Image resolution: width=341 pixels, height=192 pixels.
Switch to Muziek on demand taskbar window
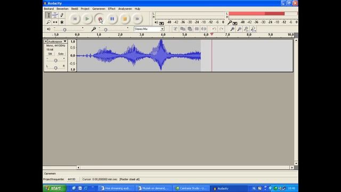click(153, 188)
